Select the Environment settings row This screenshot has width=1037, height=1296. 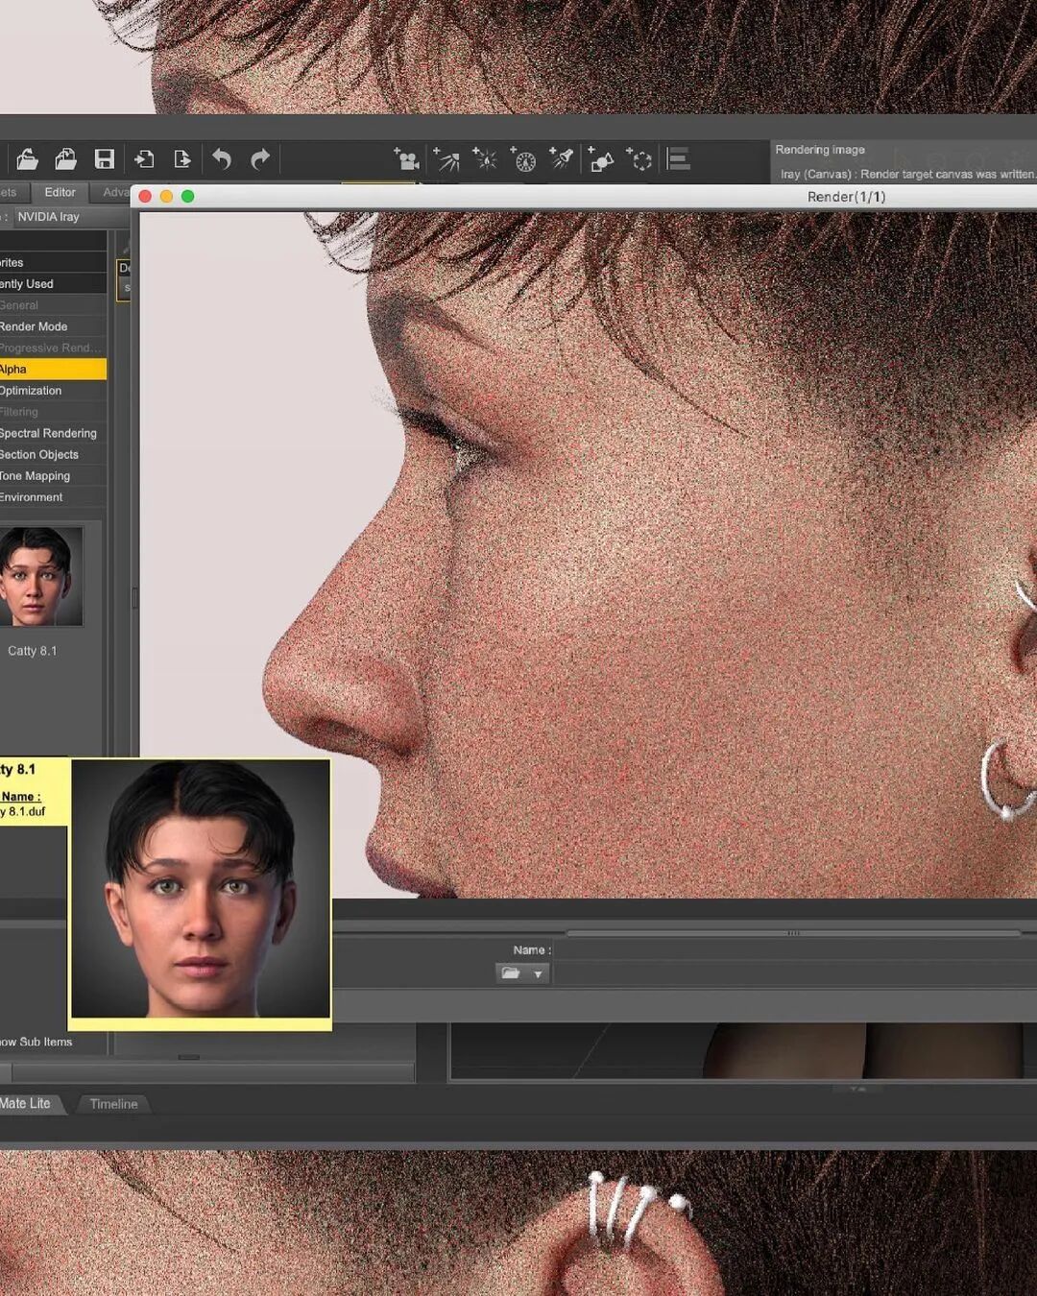[53, 497]
